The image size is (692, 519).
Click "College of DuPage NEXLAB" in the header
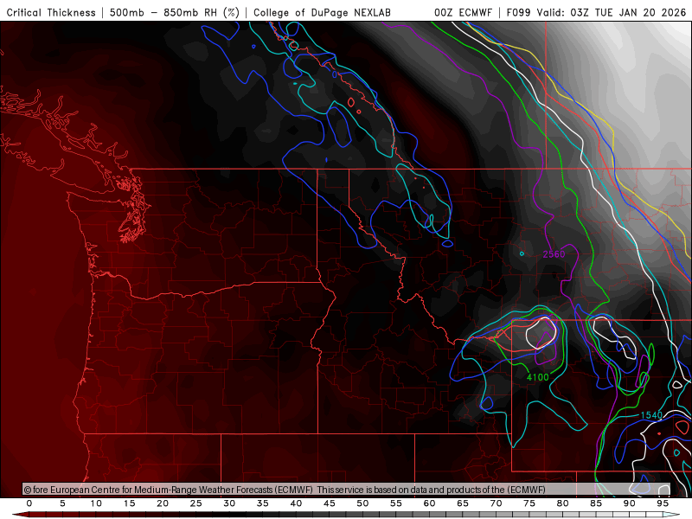322,12
